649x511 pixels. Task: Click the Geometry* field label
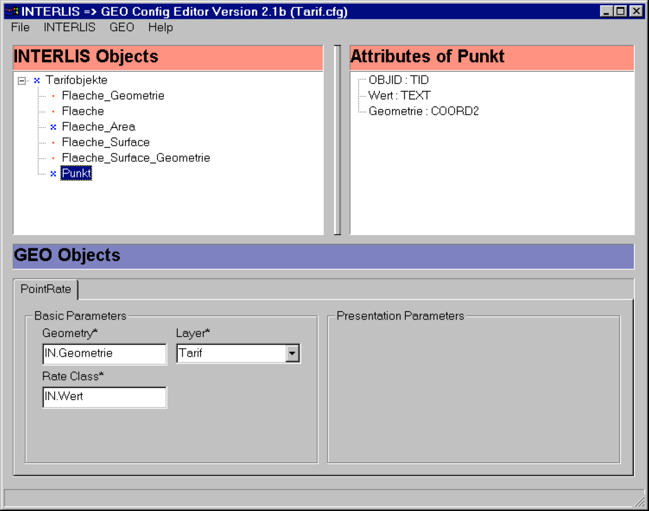pyautogui.click(x=70, y=333)
